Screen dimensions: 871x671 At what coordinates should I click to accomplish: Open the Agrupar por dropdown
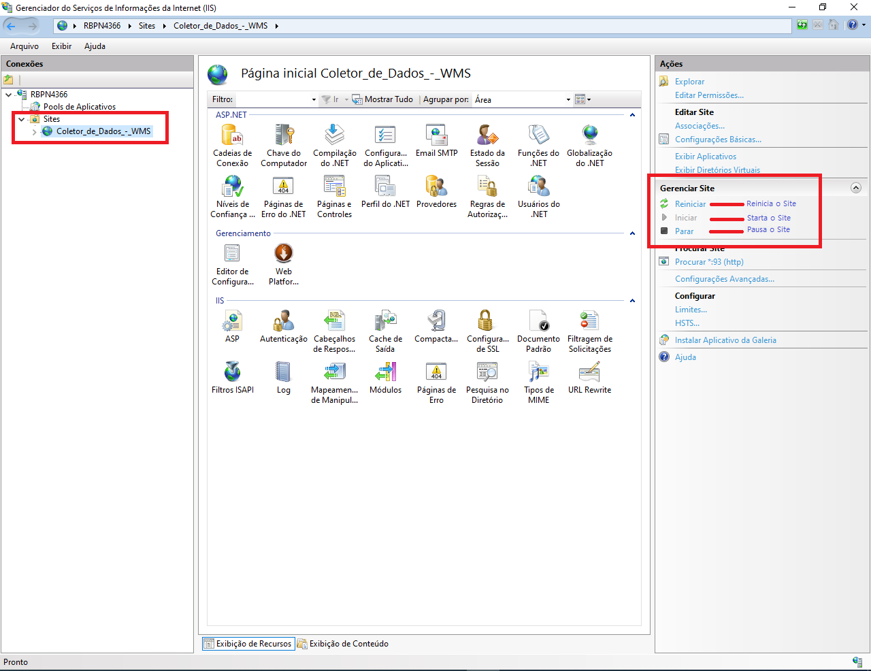click(x=523, y=99)
